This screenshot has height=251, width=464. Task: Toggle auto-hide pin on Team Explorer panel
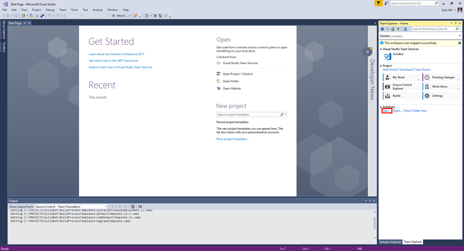pos(456,23)
